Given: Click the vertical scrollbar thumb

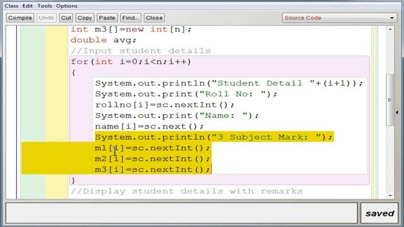Looking at the screenshot, I should 390,100.
